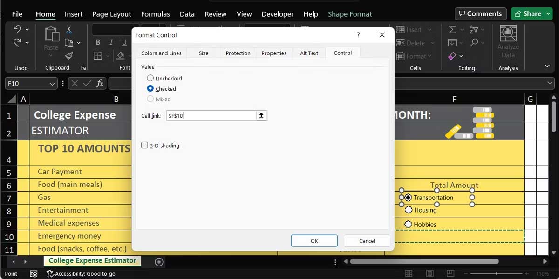The width and height of the screenshot is (559, 279).
Task: Open the Share dropdown arrow
Action: (548, 13)
